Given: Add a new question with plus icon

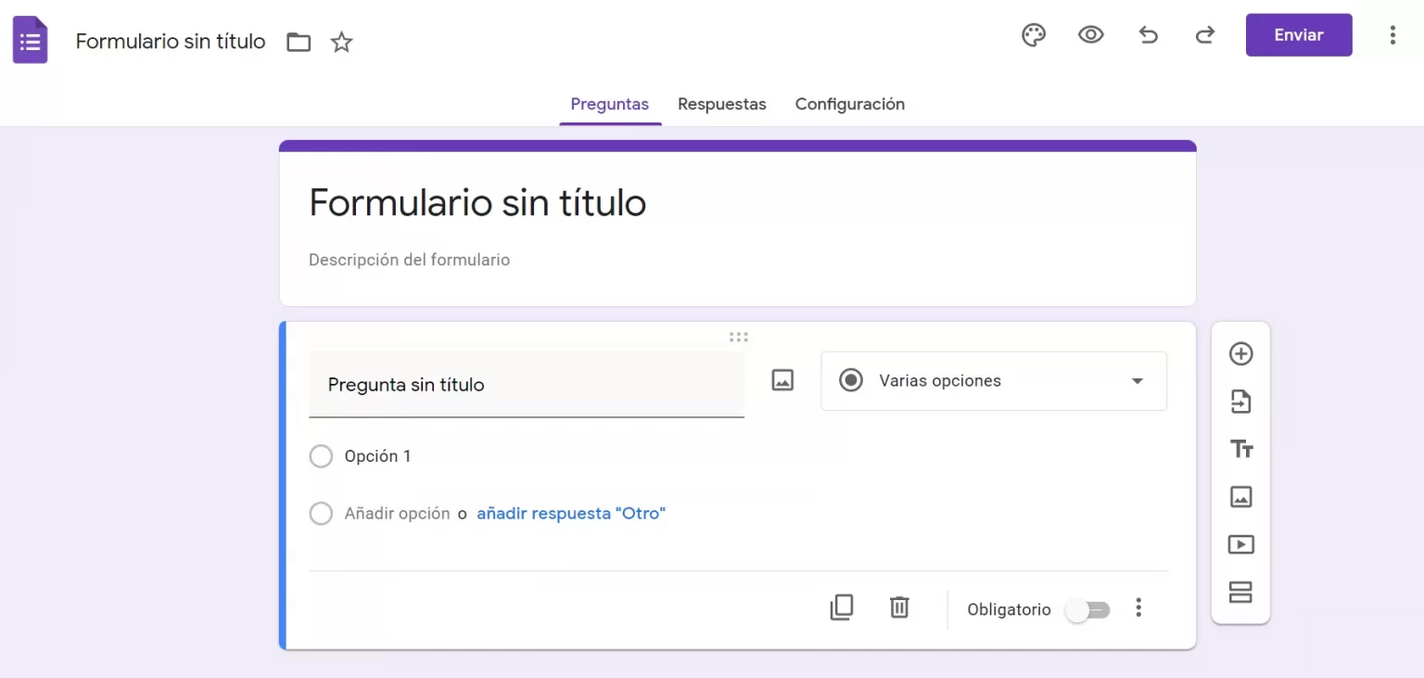Looking at the screenshot, I should pos(1240,353).
